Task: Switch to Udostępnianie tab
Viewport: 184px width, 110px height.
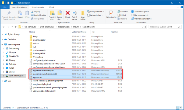Action: (x=38, y=7)
